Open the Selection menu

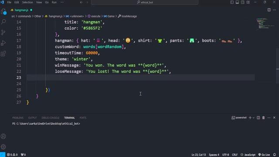point(27,2)
